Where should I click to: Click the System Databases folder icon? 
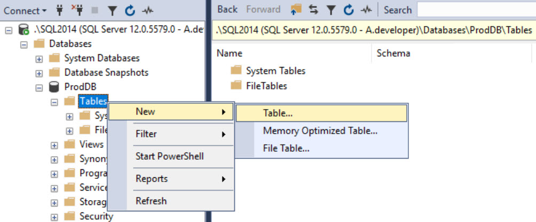click(x=54, y=58)
